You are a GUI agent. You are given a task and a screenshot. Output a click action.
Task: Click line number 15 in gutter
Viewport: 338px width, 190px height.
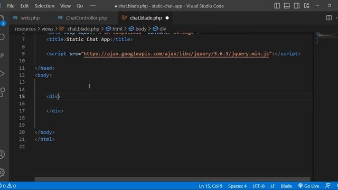(x=22, y=97)
